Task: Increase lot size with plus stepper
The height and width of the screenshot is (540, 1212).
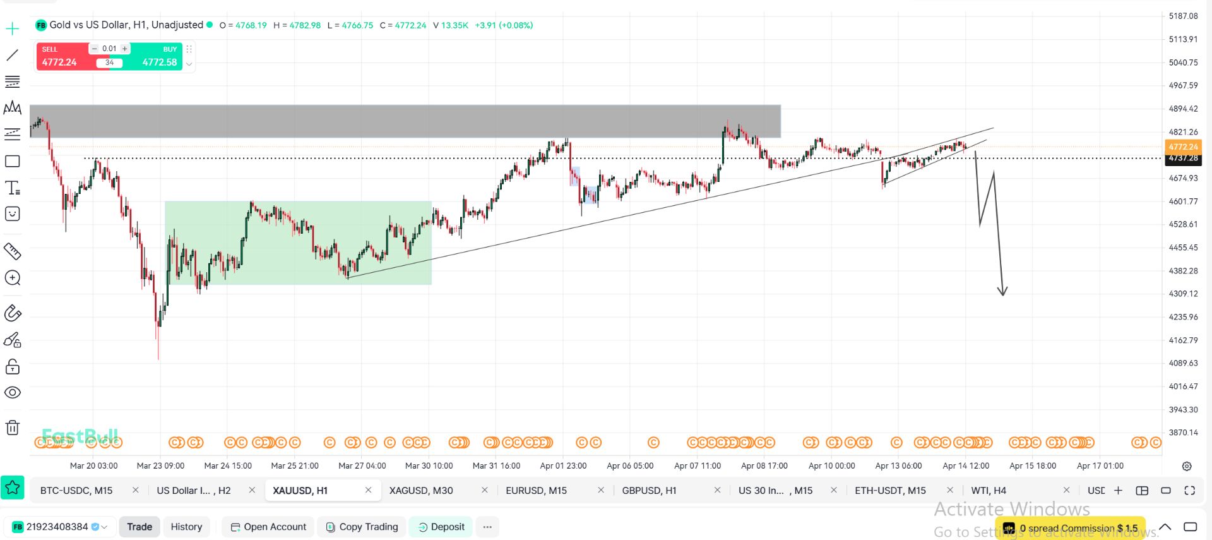Action: [x=125, y=49]
